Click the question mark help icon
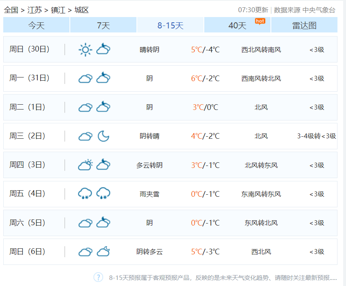This screenshot has height=286, width=346. pyautogui.click(x=98, y=277)
